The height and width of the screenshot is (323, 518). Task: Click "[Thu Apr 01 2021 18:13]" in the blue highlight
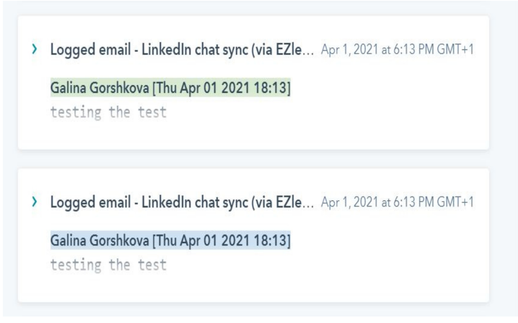click(221, 241)
